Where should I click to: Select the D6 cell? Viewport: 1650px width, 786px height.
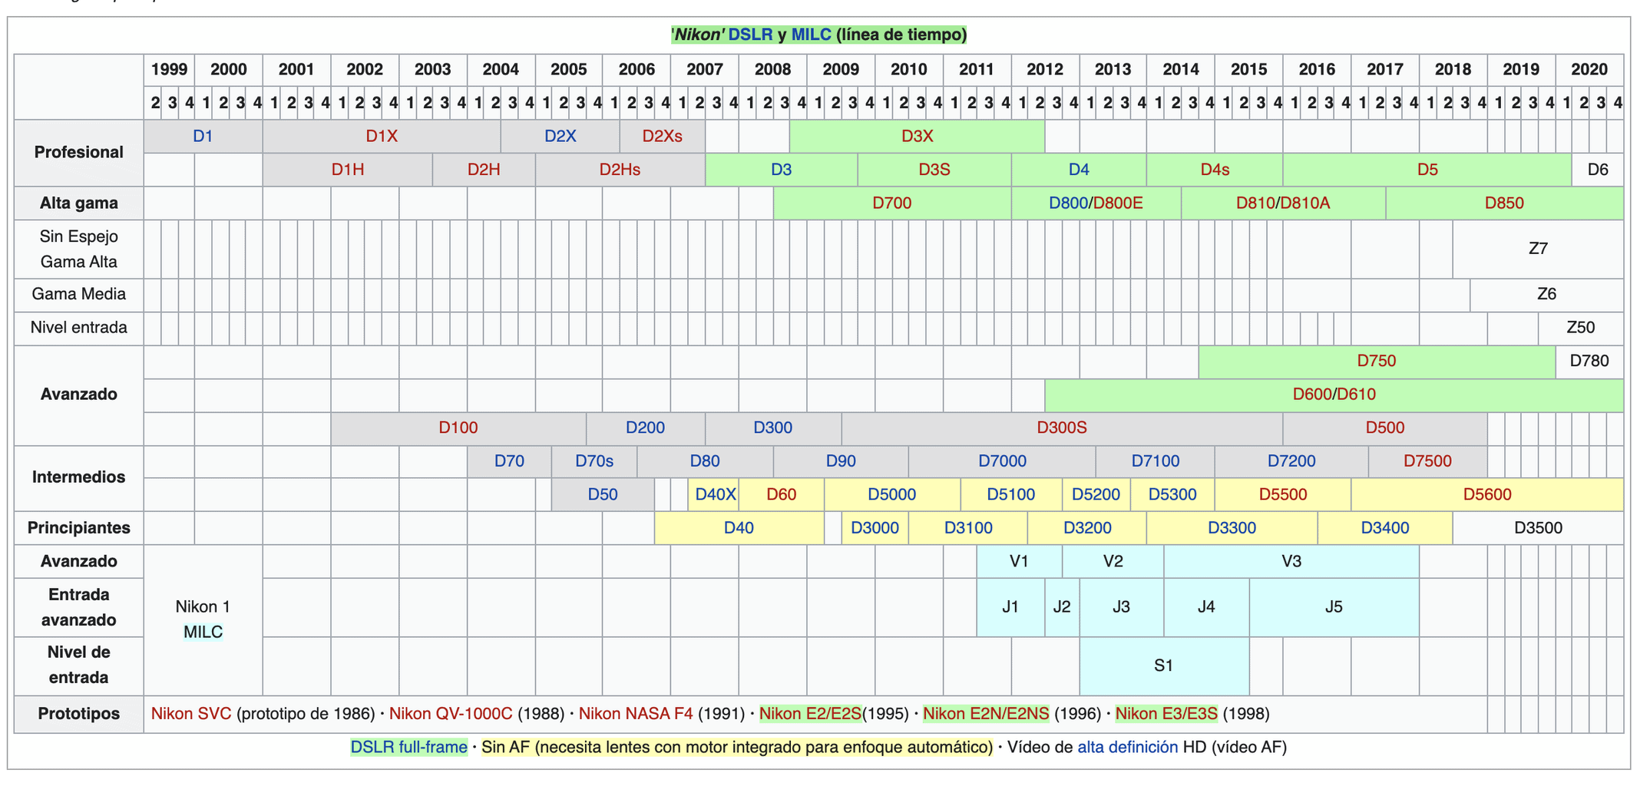(x=1598, y=170)
